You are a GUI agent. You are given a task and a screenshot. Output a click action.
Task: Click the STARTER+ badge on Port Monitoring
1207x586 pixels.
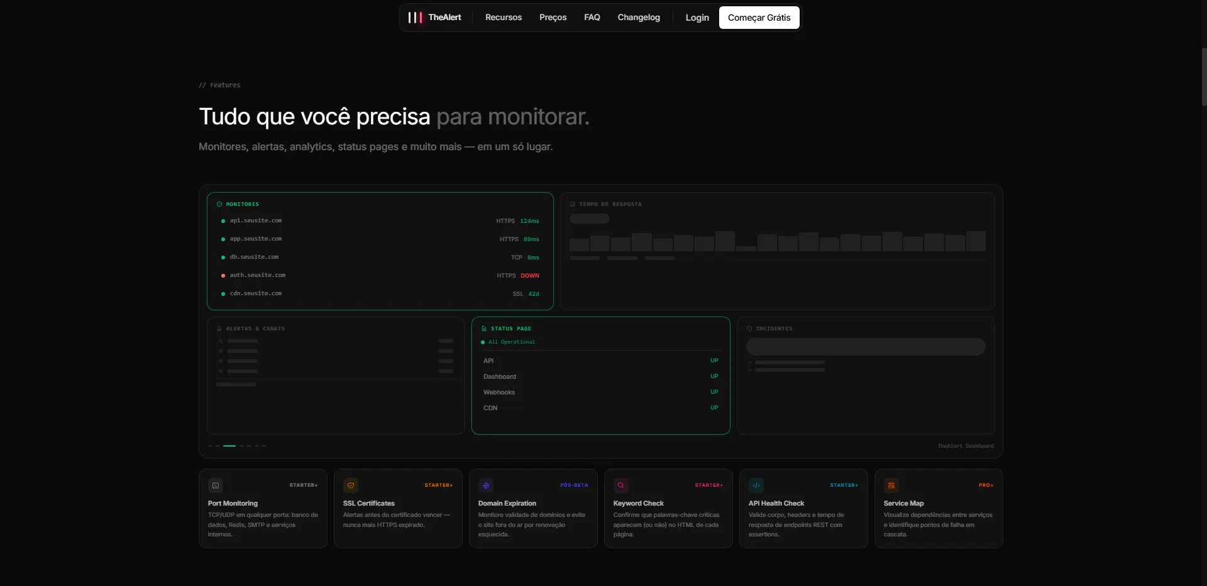(x=304, y=486)
